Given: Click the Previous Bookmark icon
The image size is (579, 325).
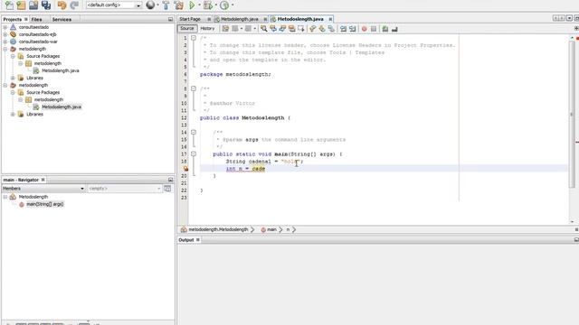Looking at the screenshot, I should click(x=312, y=29).
